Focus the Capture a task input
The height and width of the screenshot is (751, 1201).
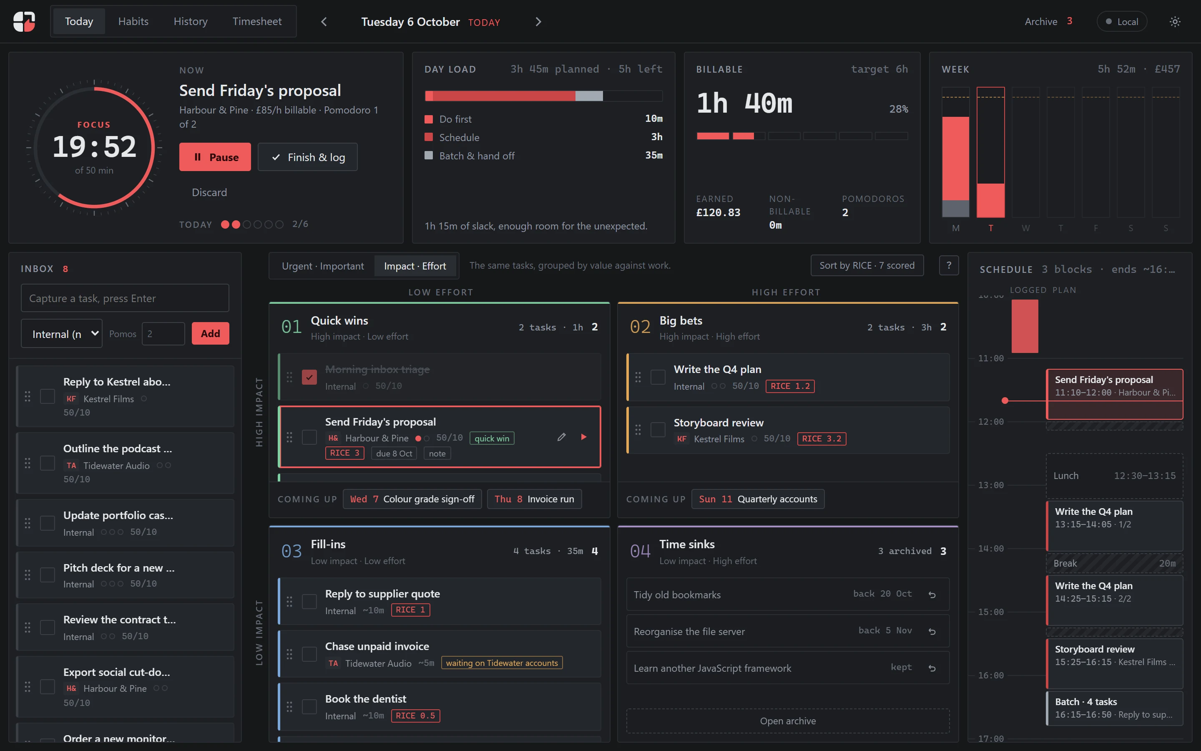(125, 298)
